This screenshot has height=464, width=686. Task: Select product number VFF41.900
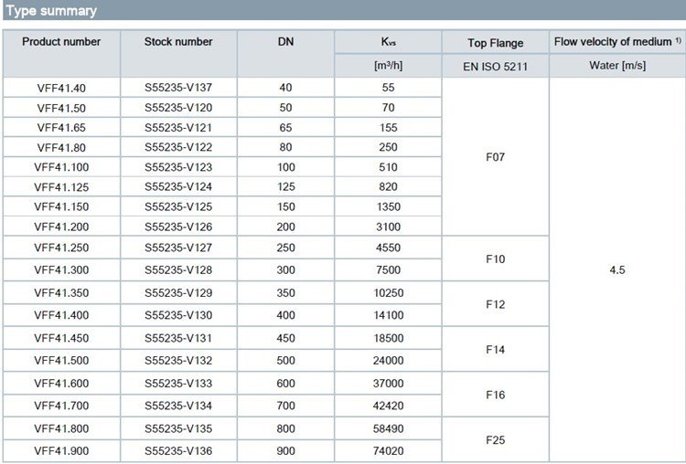[61, 451]
